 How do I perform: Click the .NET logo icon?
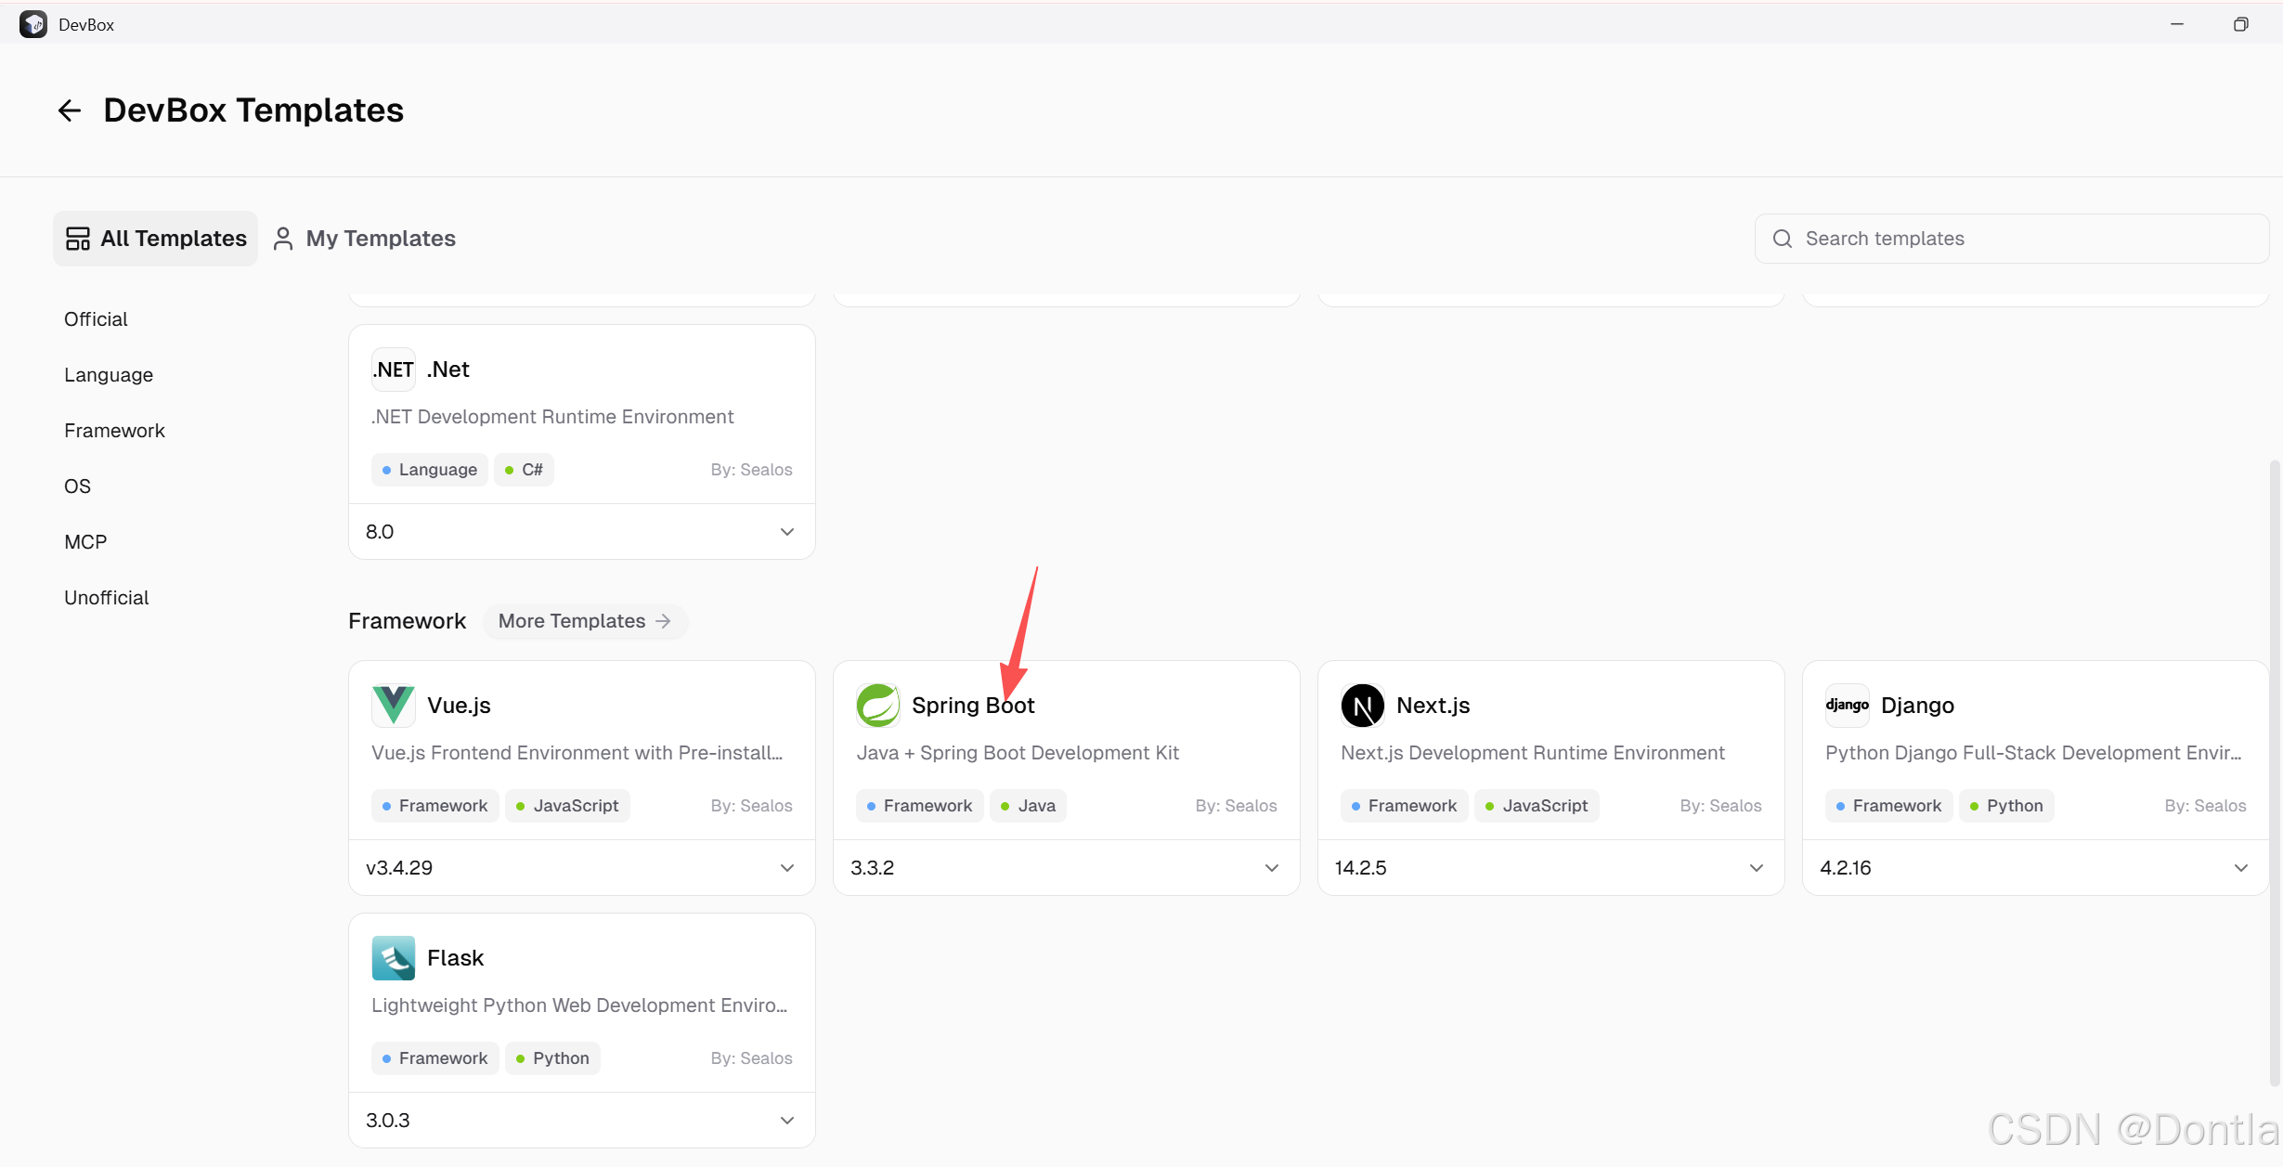[393, 369]
